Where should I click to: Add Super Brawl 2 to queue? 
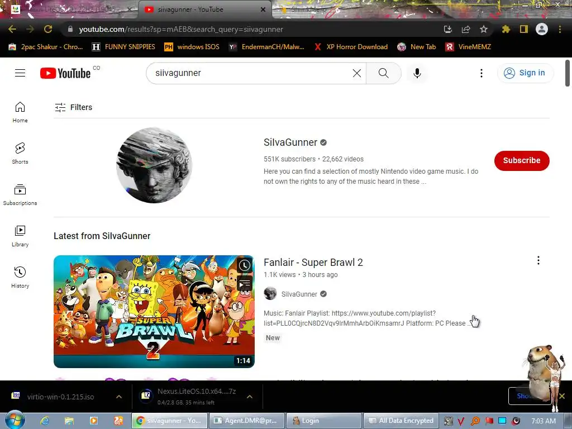245,283
